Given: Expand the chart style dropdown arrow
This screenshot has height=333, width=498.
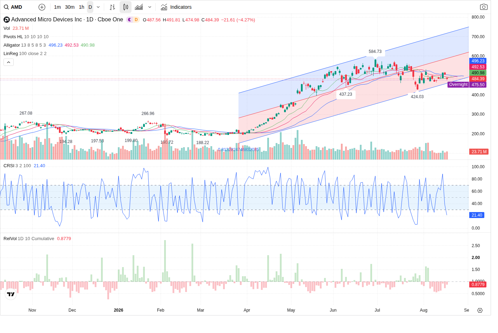Looking at the screenshot, I should pyautogui.click(x=150, y=7).
